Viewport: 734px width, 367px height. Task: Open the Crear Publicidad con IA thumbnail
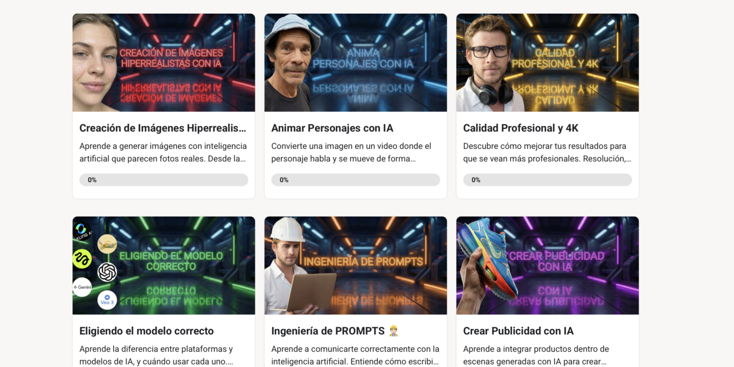point(547,266)
